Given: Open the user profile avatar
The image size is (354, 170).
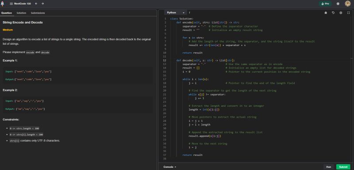Looking at the screenshot, I should pyautogui.click(x=347, y=4).
